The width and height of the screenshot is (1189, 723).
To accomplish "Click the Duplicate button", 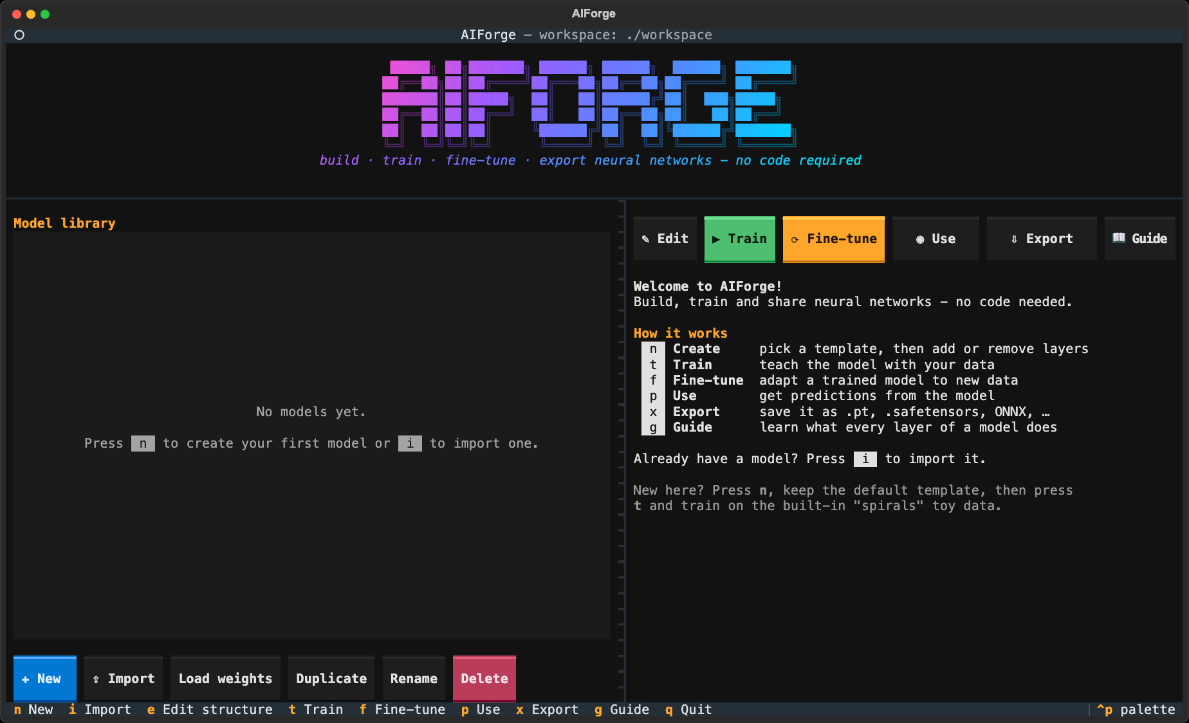I will click(x=331, y=679).
